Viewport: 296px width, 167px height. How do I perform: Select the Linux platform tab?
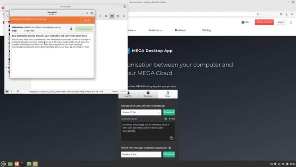[167, 94]
